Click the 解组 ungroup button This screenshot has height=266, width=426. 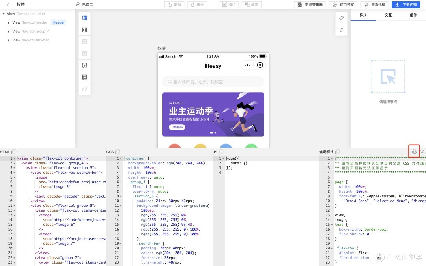[x=252, y=5]
